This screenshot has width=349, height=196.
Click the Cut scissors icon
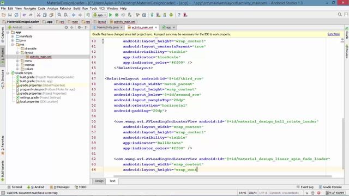pyautogui.click(x=39, y=15)
